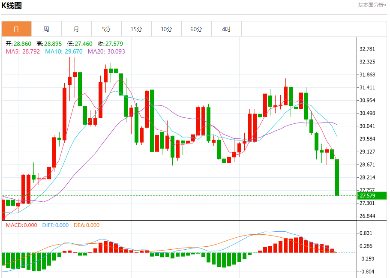Image resolution: width=390 pixels, height=278 pixels.
Task: Open the 基本面分析 link
Action: point(372,5)
